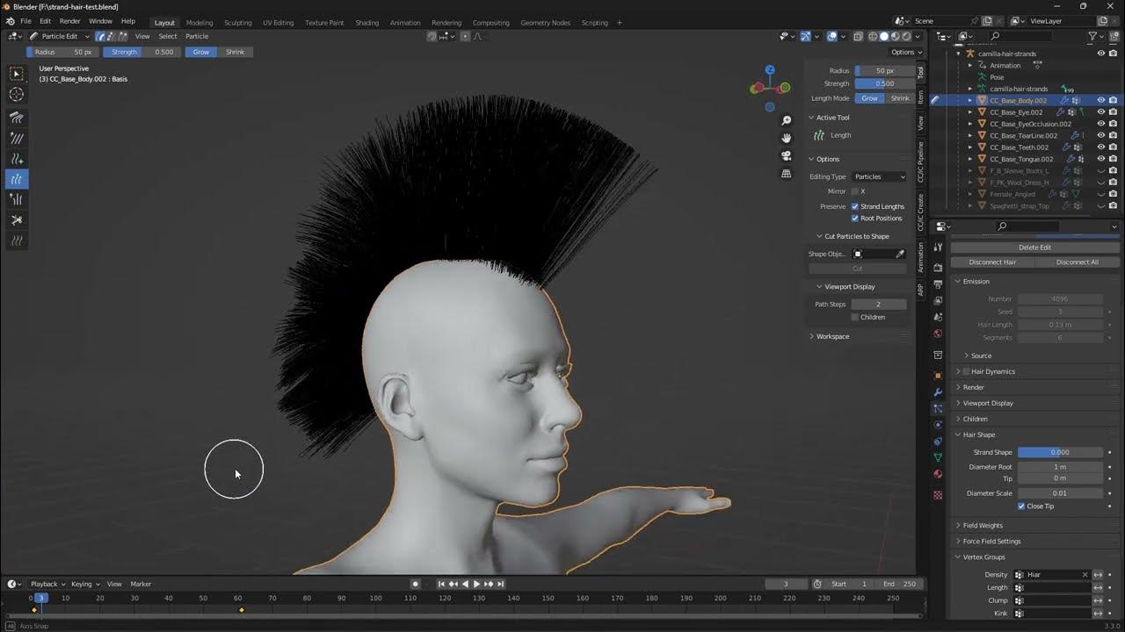1125x632 pixels.
Task: Toggle render camera for CC_Base_Tongue.002
Action: [x=1113, y=159]
